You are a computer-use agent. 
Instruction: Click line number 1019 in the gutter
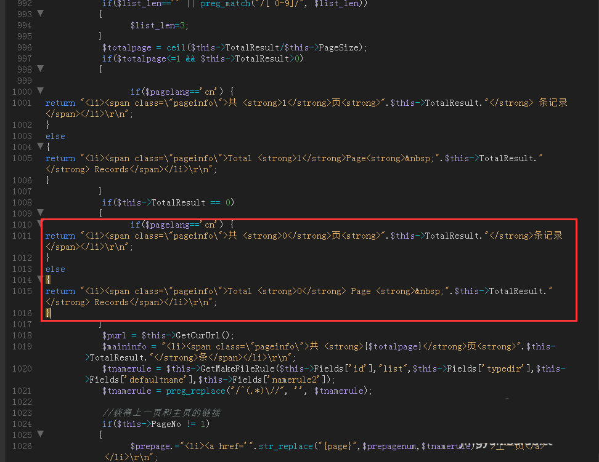[21, 346]
